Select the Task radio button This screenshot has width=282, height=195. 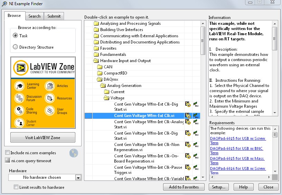pyautogui.click(x=15, y=36)
